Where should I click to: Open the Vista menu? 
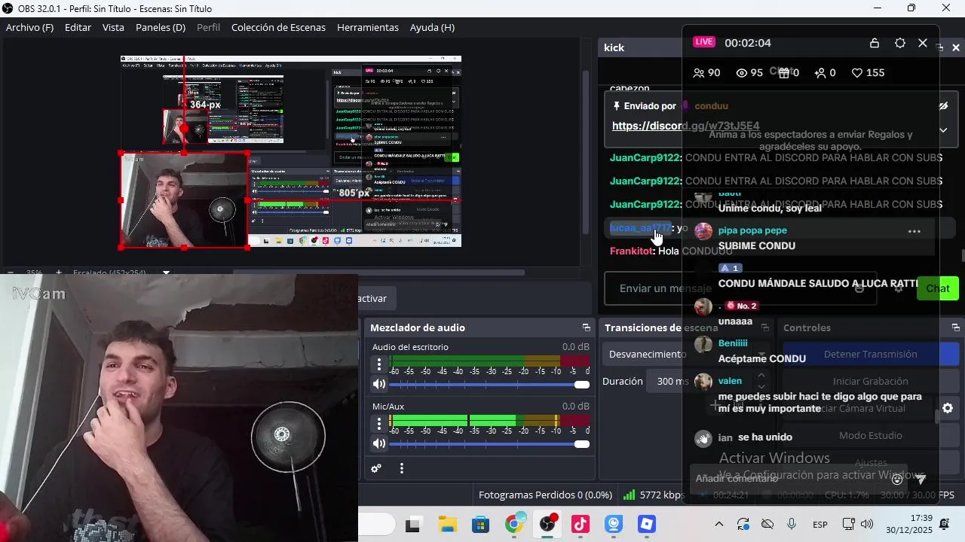point(113,27)
